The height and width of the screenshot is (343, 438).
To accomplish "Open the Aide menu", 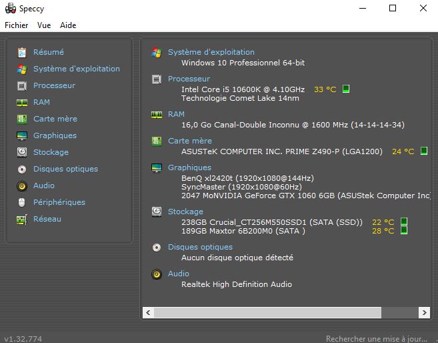I will click(x=68, y=25).
